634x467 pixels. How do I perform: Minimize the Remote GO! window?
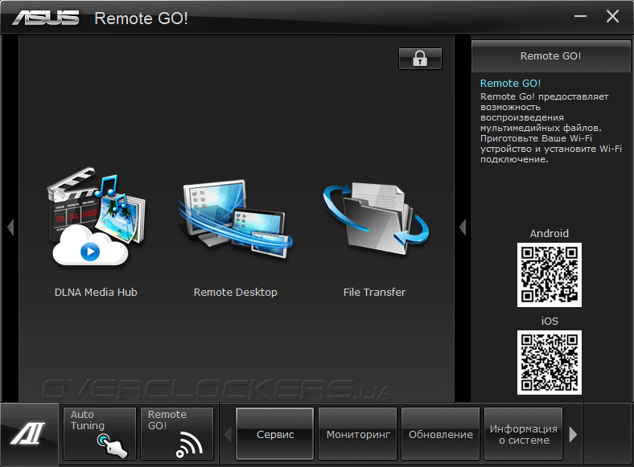pos(580,16)
